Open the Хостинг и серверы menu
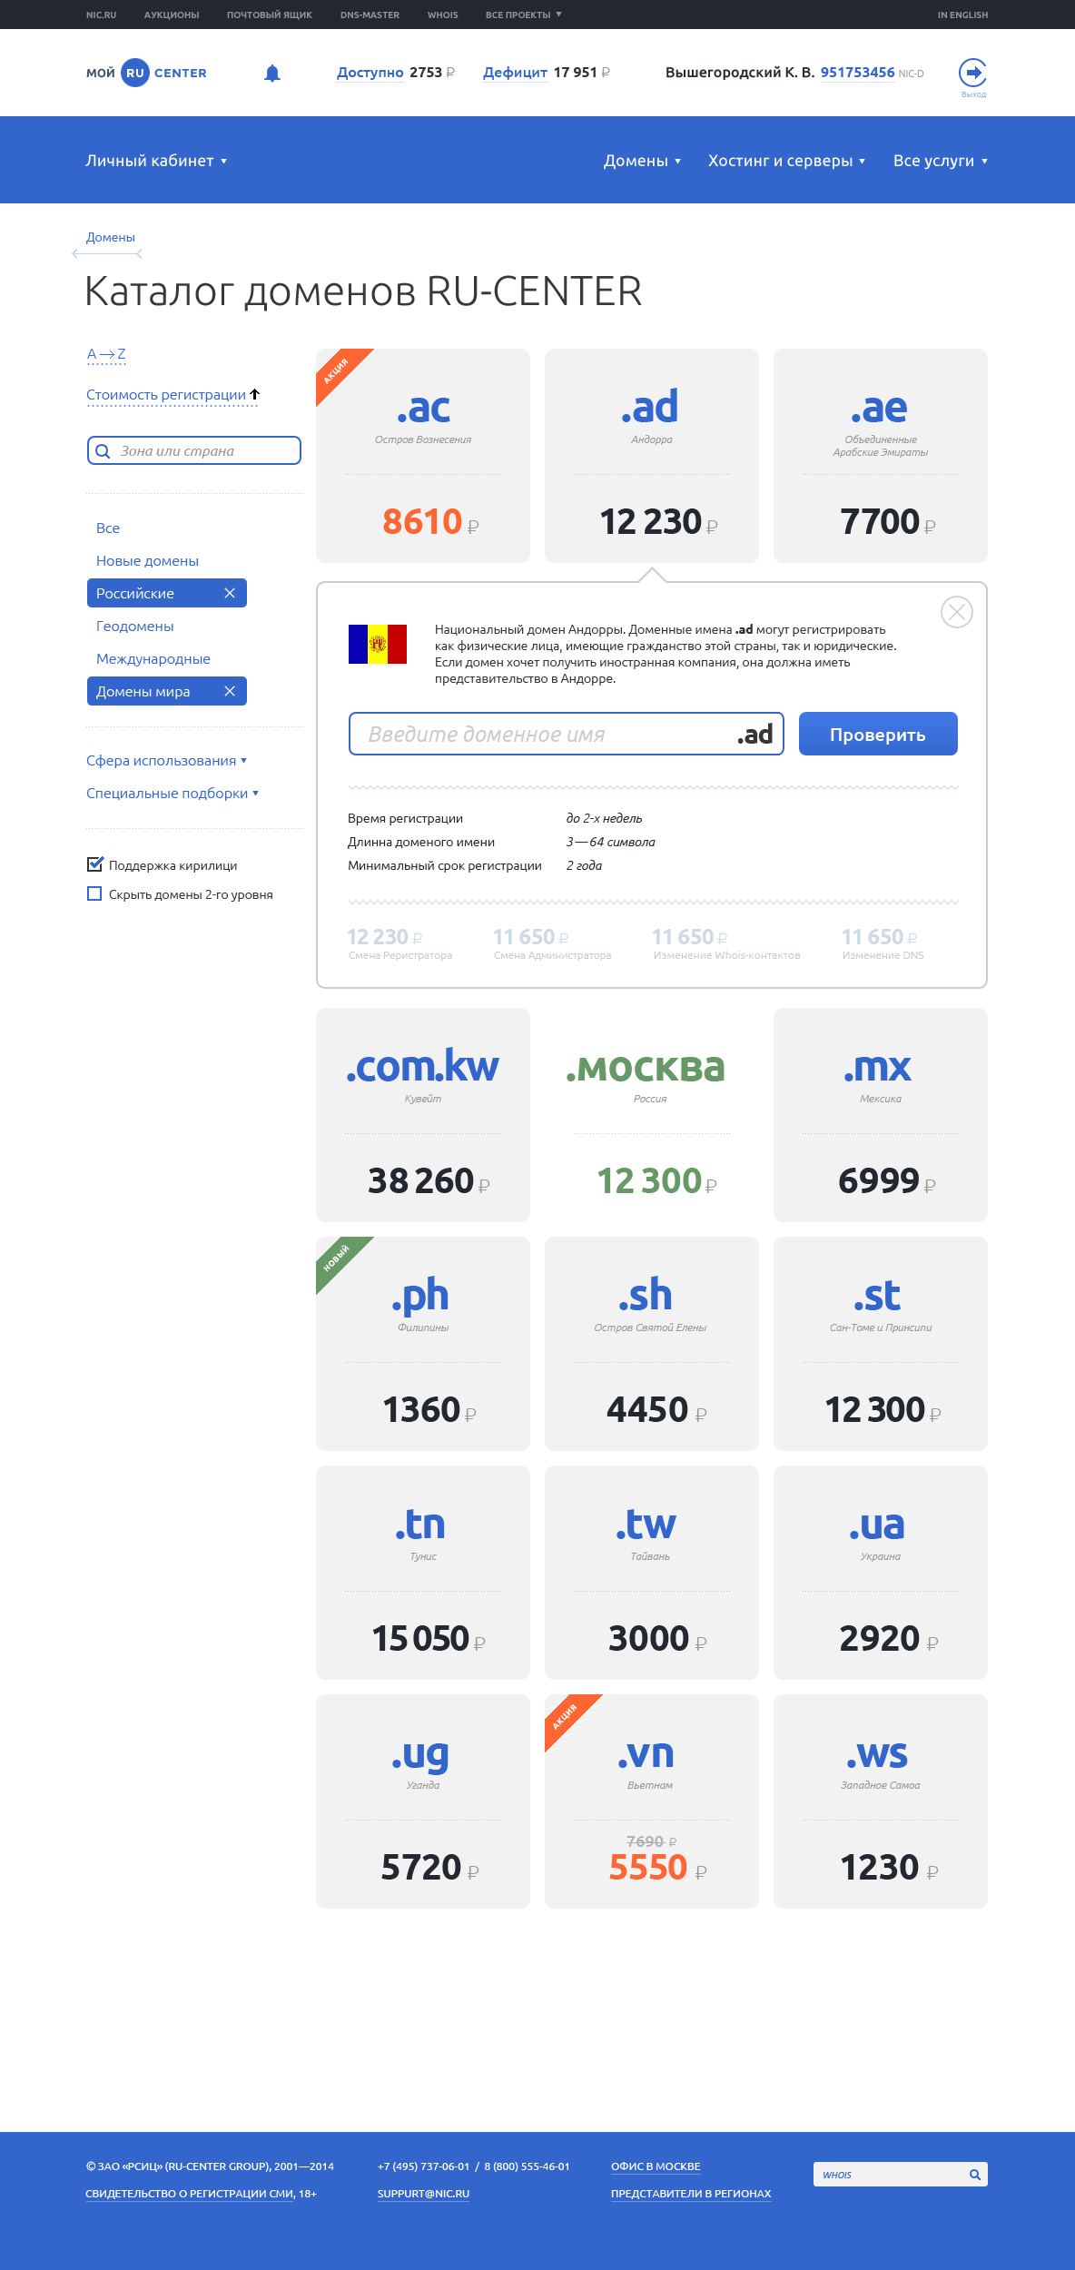Viewport: 1075px width, 2270px height. pos(786,161)
